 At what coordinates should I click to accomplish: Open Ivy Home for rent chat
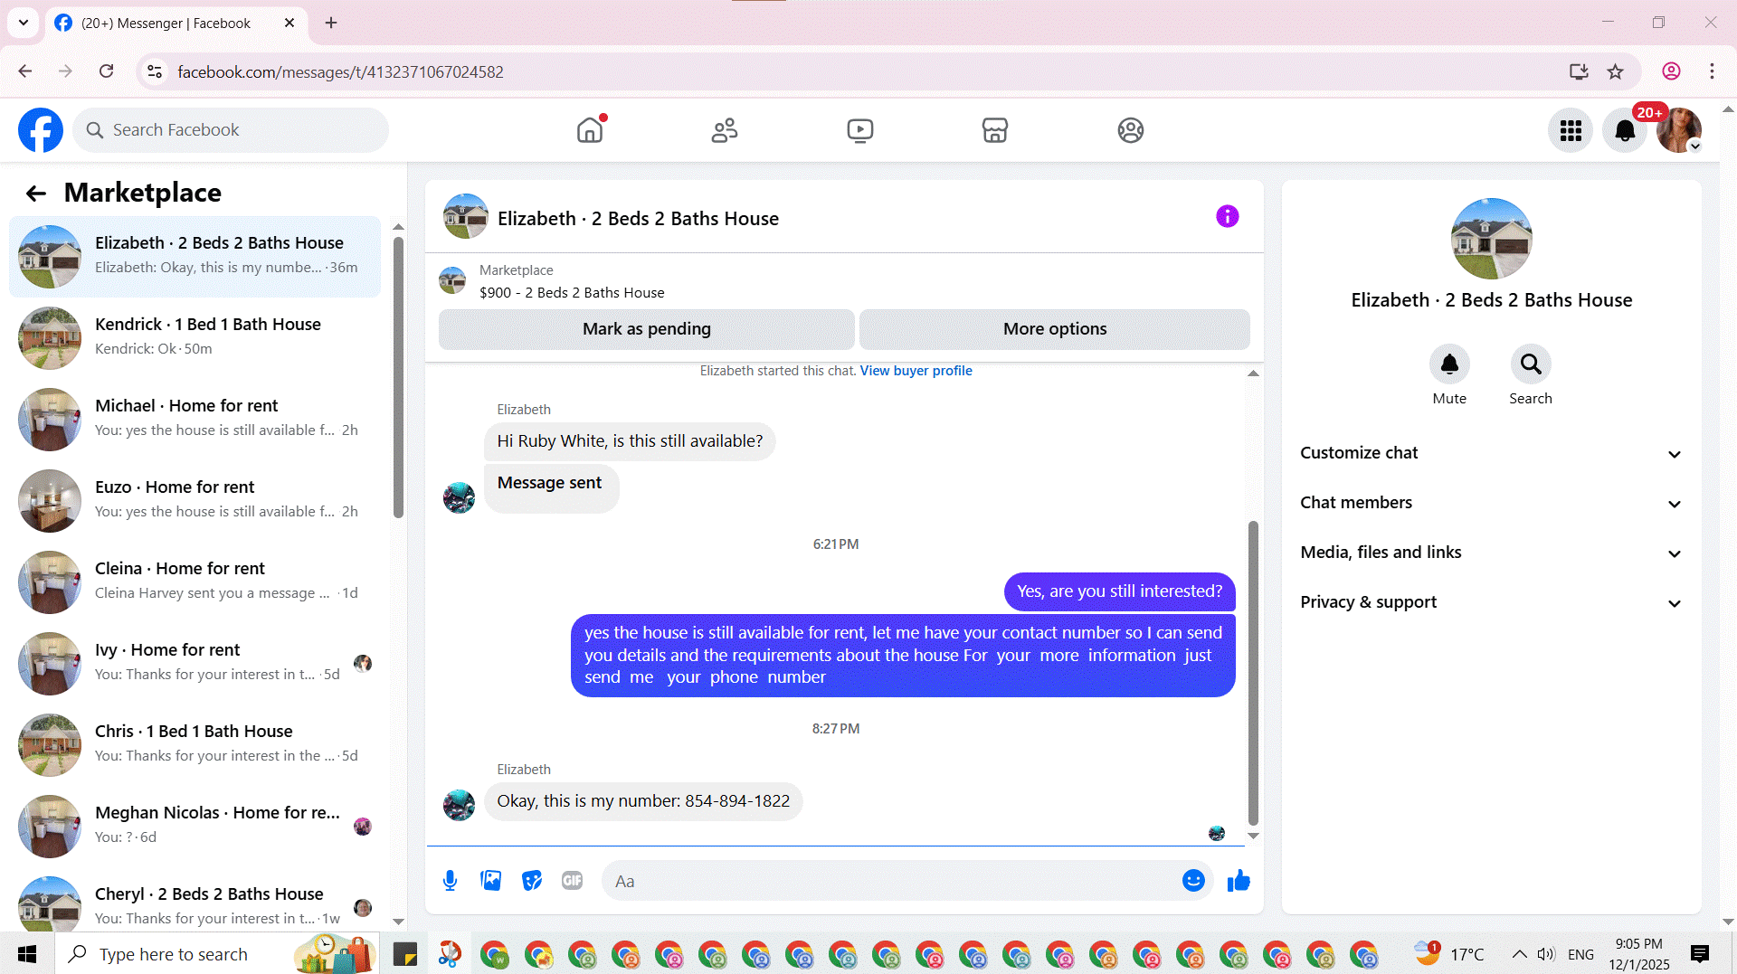point(195,664)
